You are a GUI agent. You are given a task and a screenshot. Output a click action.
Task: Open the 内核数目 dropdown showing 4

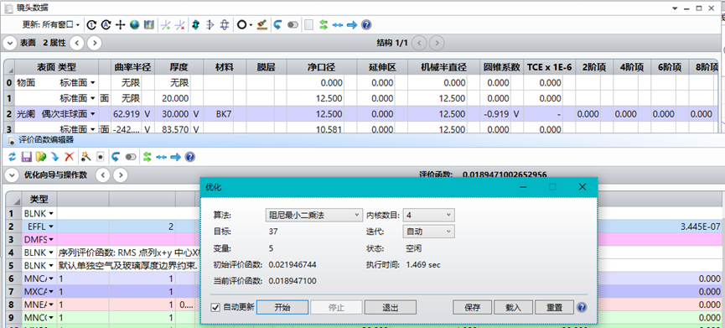(429, 215)
